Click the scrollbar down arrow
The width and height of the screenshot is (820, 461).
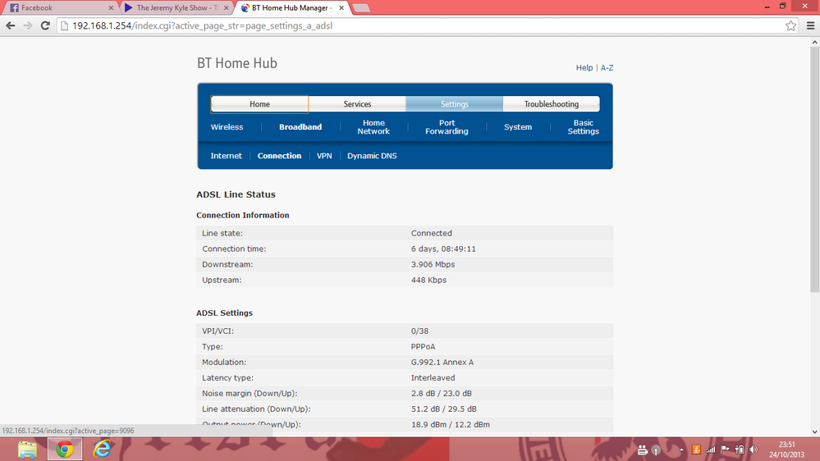[815, 431]
